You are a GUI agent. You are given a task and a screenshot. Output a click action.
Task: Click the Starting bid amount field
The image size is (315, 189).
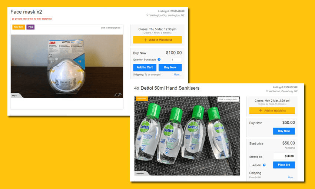(284, 156)
